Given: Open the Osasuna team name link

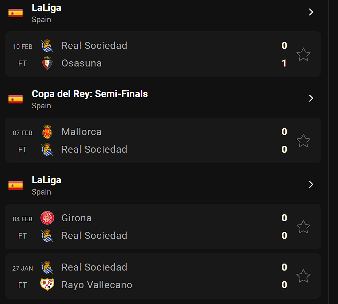Looking at the screenshot, I should coord(82,63).
